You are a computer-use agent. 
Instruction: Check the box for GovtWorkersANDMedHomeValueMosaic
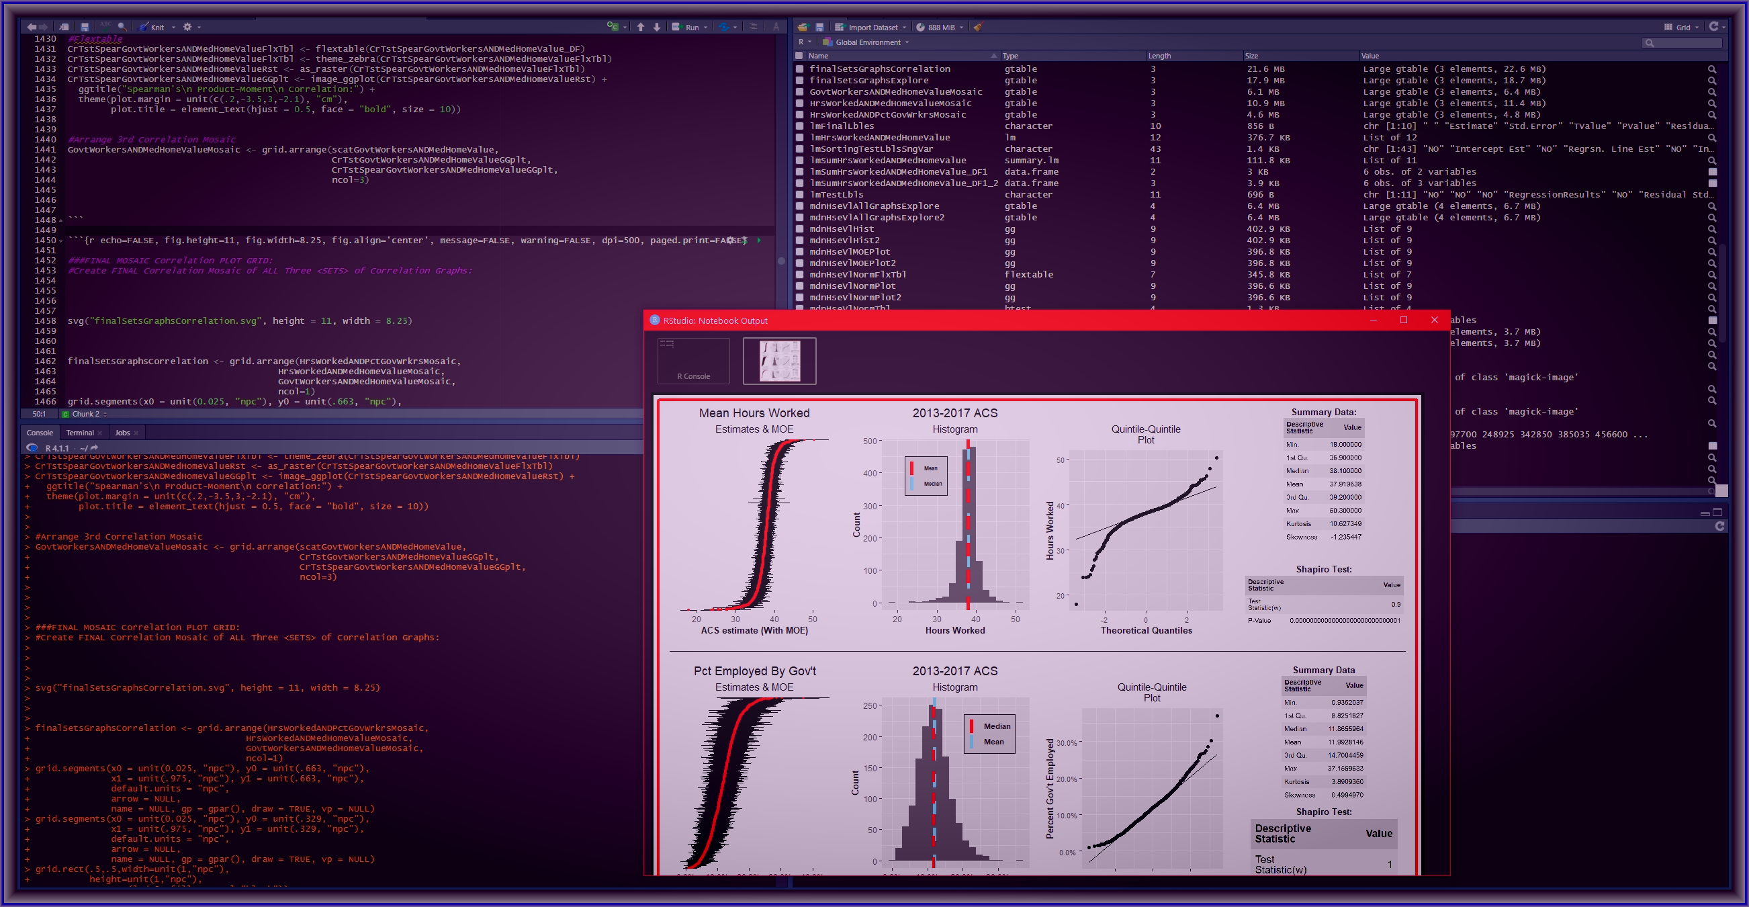point(800,93)
